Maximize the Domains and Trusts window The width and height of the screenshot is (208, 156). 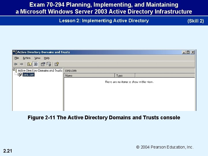pyautogui.click(x=188, y=52)
